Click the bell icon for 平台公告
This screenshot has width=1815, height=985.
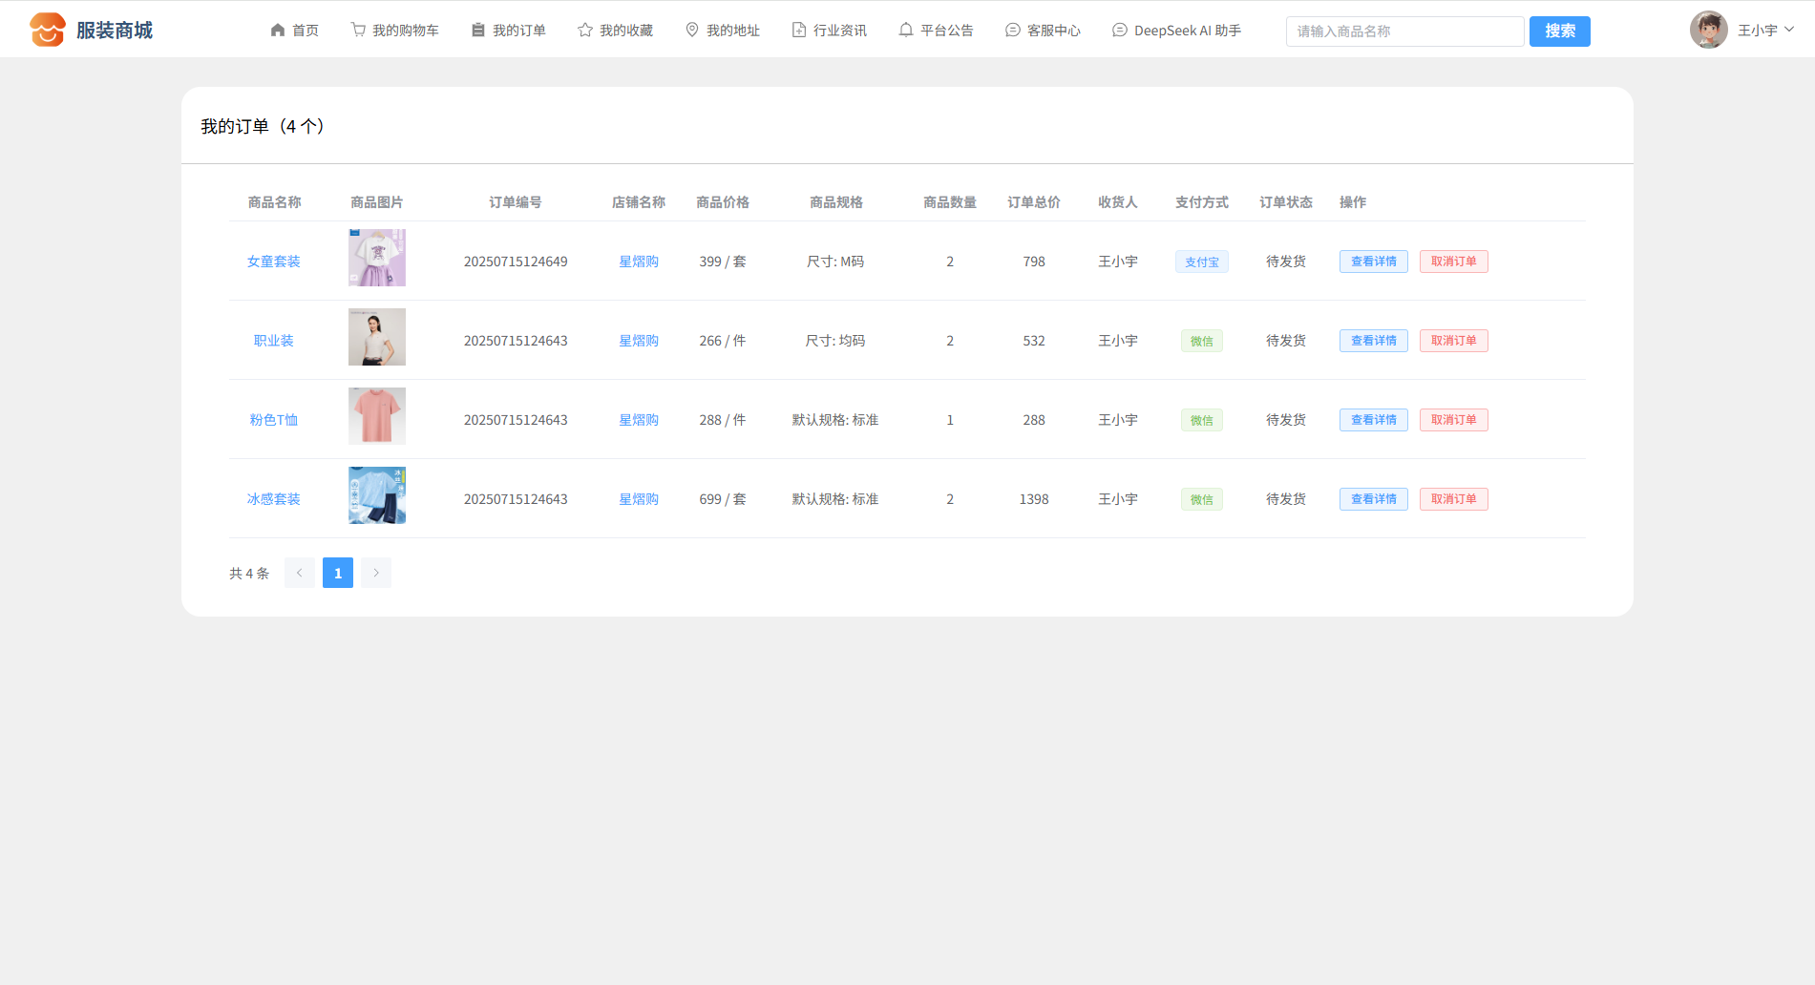coord(906,31)
